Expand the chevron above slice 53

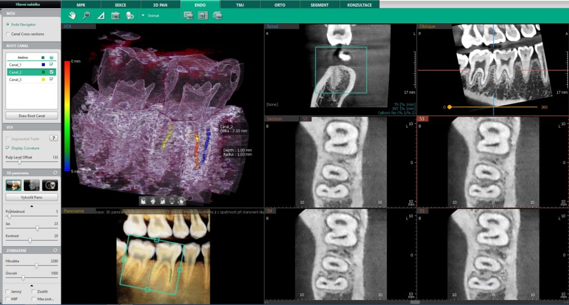coord(493,119)
